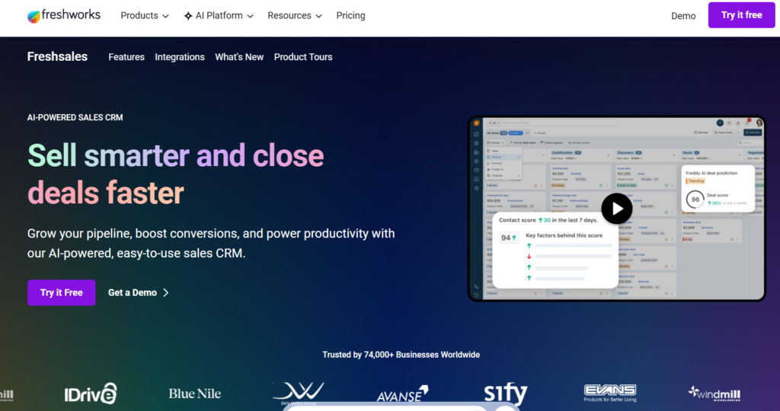Screen dimensions: 780x411
Task: Open the What's New tab
Action: click(x=239, y=57)
